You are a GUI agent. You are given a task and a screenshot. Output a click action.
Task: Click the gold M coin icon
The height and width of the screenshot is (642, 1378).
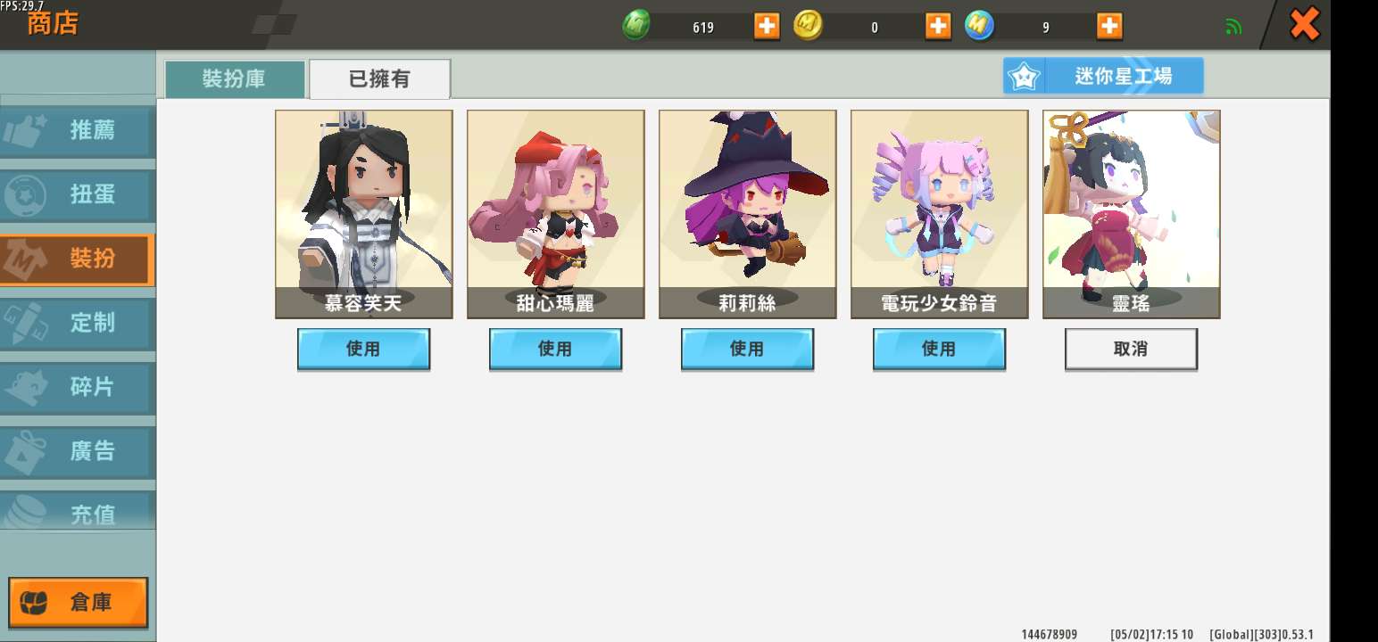808,26
